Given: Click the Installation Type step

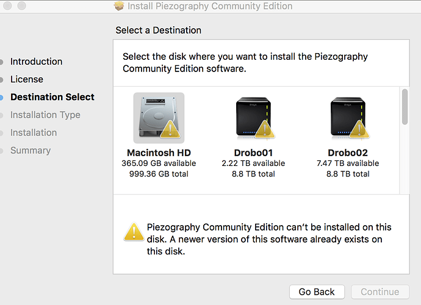Looking at the screenshot, I should (x=45, y=115).
